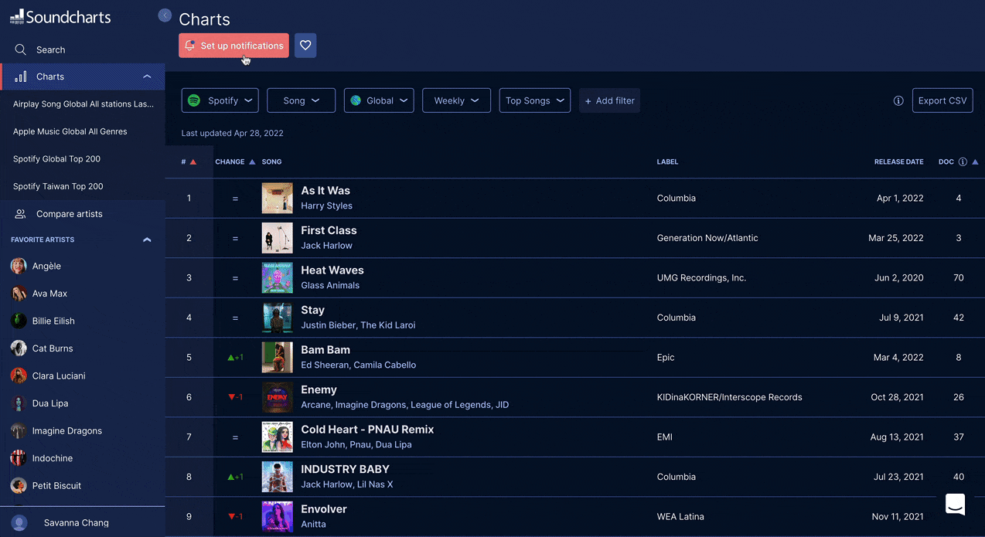Click the DOC column info icon
The image size is (985, 537).
963,162
